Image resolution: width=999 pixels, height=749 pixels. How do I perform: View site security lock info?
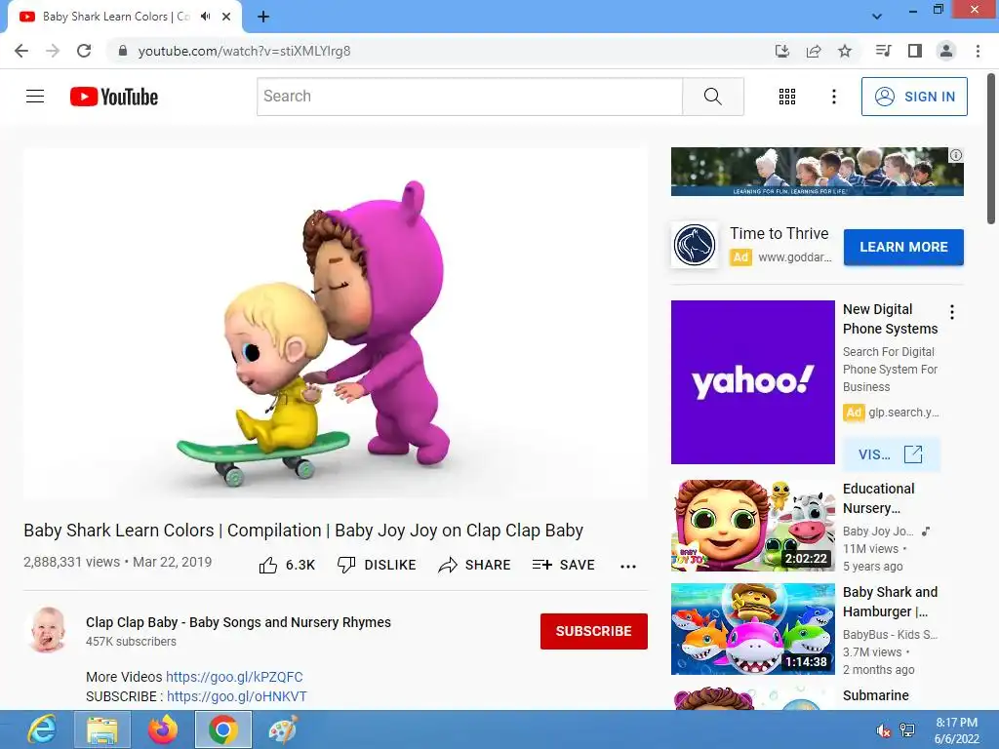[x=123, y=51]
